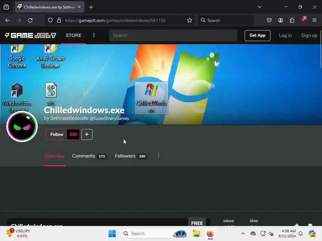The height and width of the screenshot is (241, 322).
Task: Go back to the previous page
Action: pyautogui.click(x=8, y=20)
